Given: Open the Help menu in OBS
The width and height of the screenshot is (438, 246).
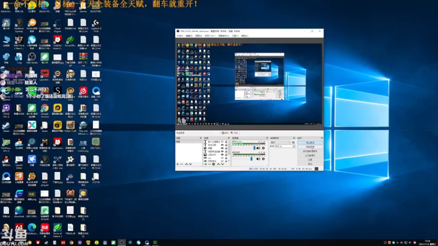Looking at the screenshot, I should coord(245,36).
